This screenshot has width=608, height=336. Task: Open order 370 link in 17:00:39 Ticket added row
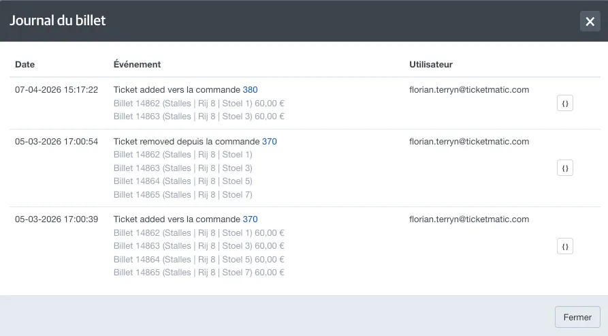point(250,219)
